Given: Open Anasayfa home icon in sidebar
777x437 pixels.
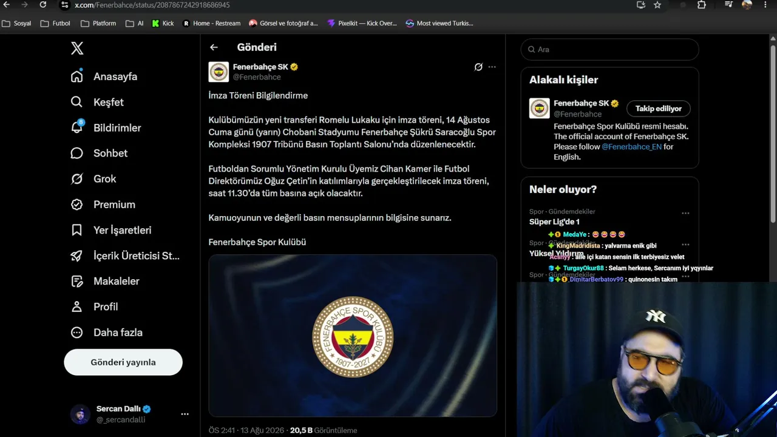Looking at the screenshot, I should click(x=76, y=76).
